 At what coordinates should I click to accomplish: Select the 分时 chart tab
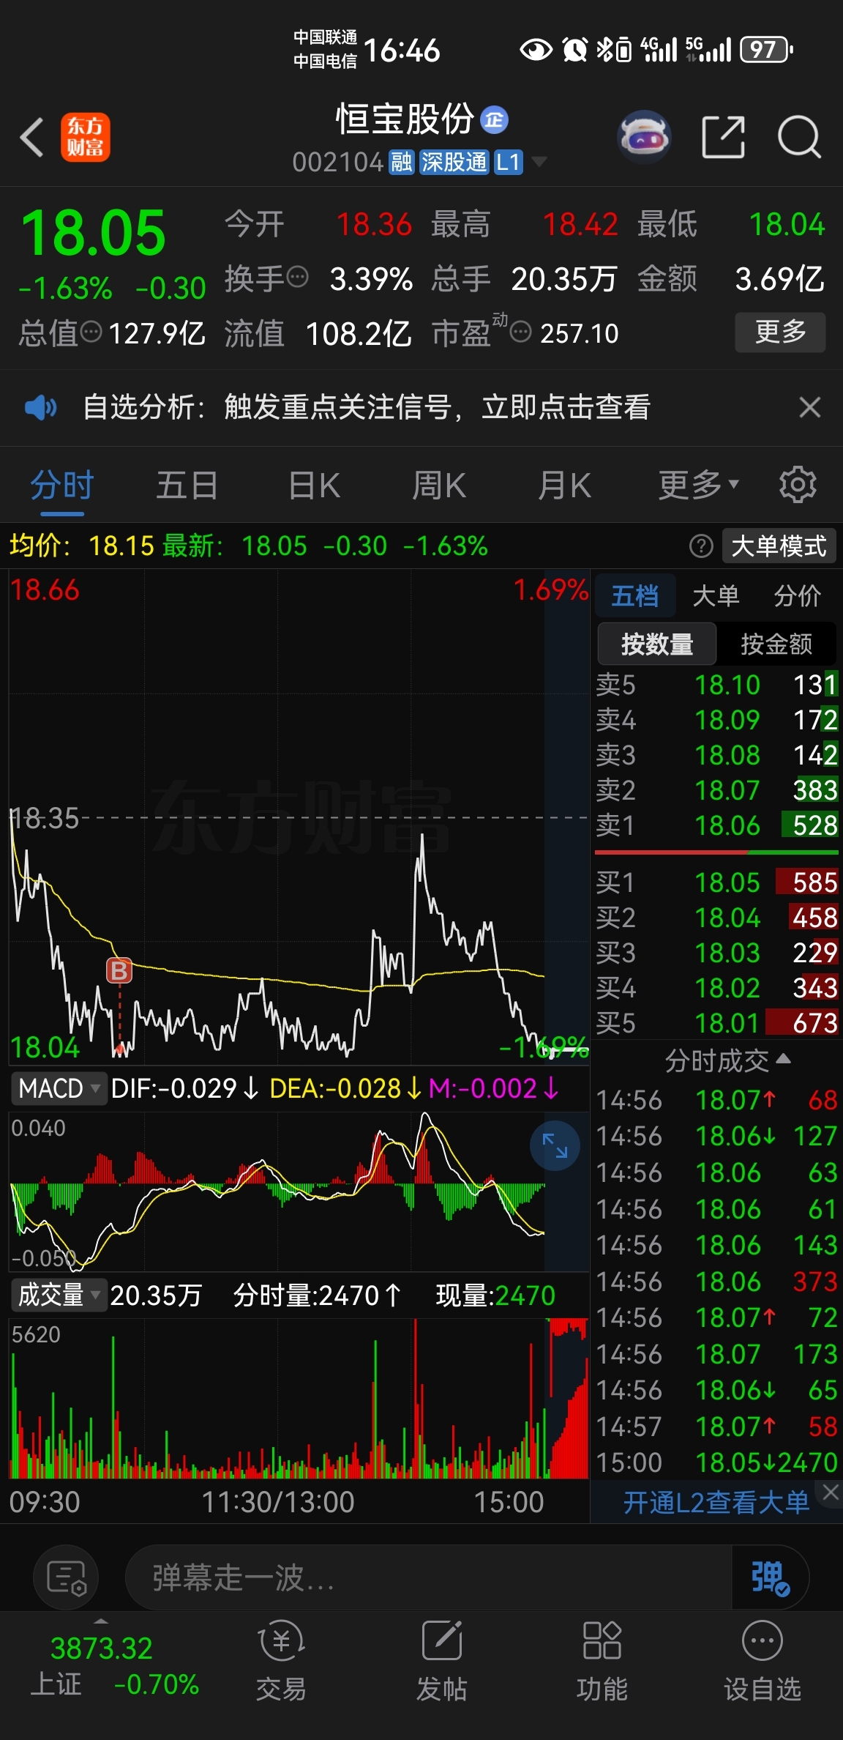(x=62, y=485)
